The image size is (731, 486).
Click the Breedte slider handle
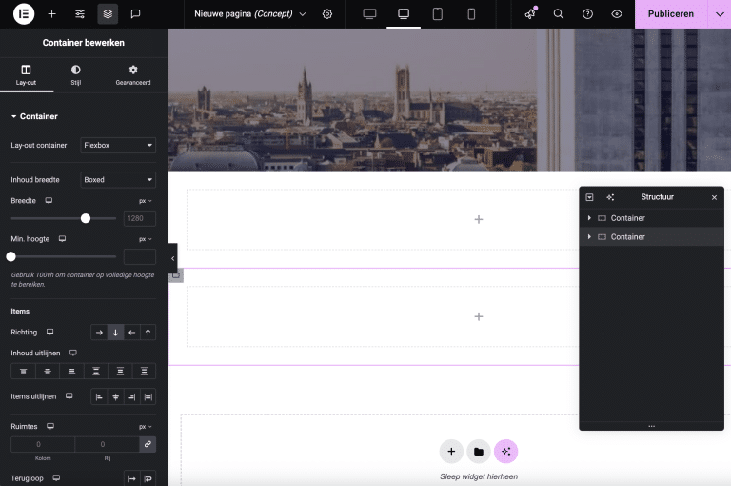tap(86, 218)
